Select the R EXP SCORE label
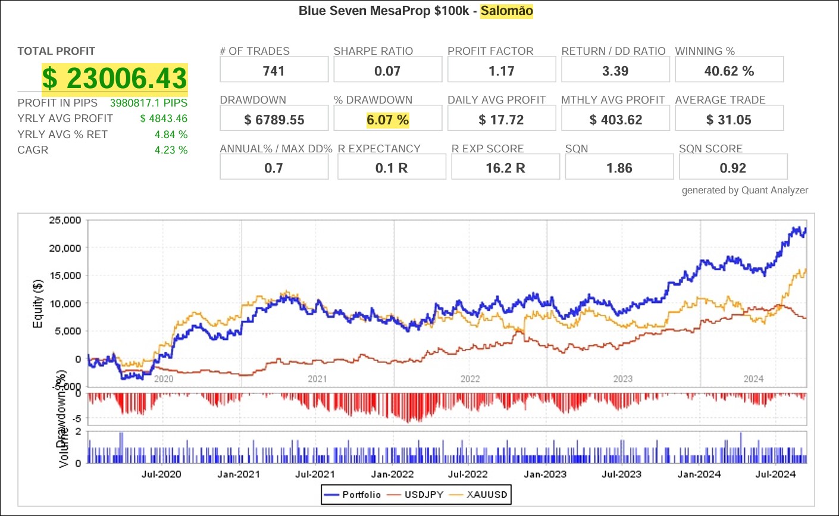 (488, 149)
